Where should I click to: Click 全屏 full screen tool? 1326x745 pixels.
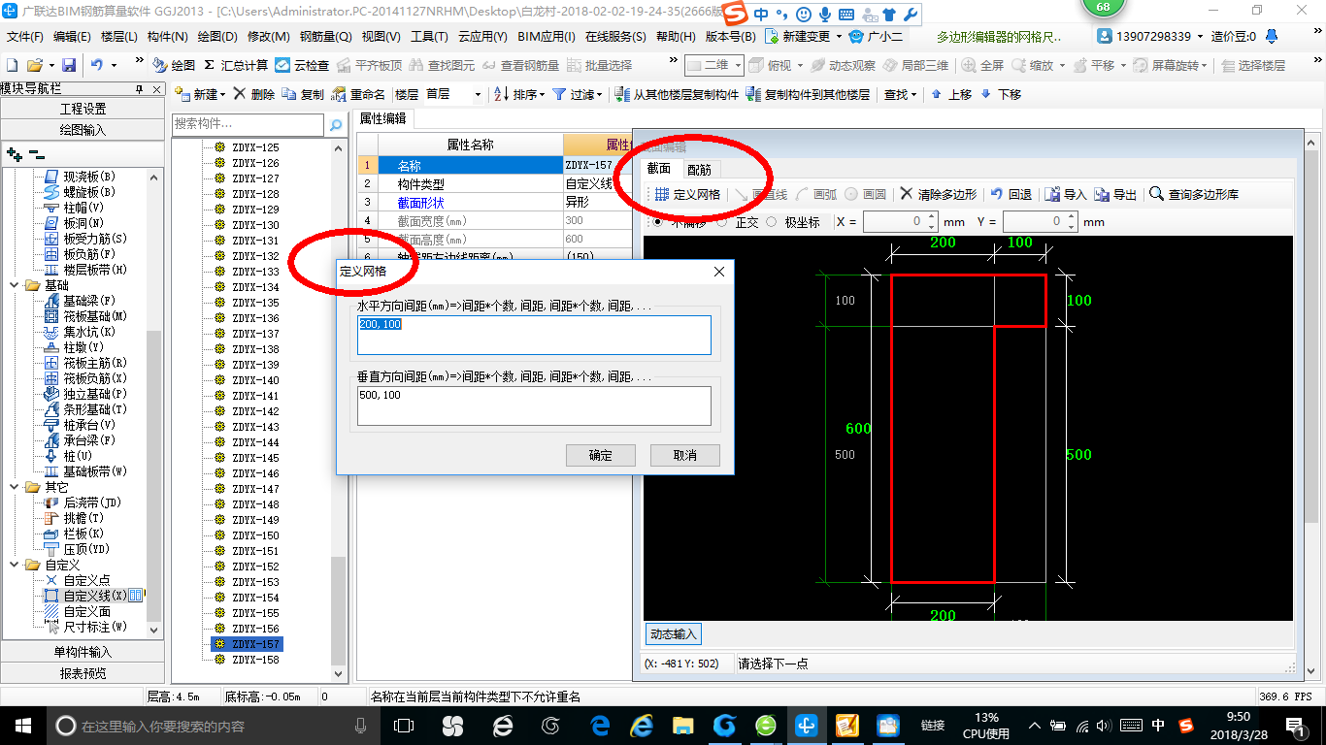pos(983,65)
